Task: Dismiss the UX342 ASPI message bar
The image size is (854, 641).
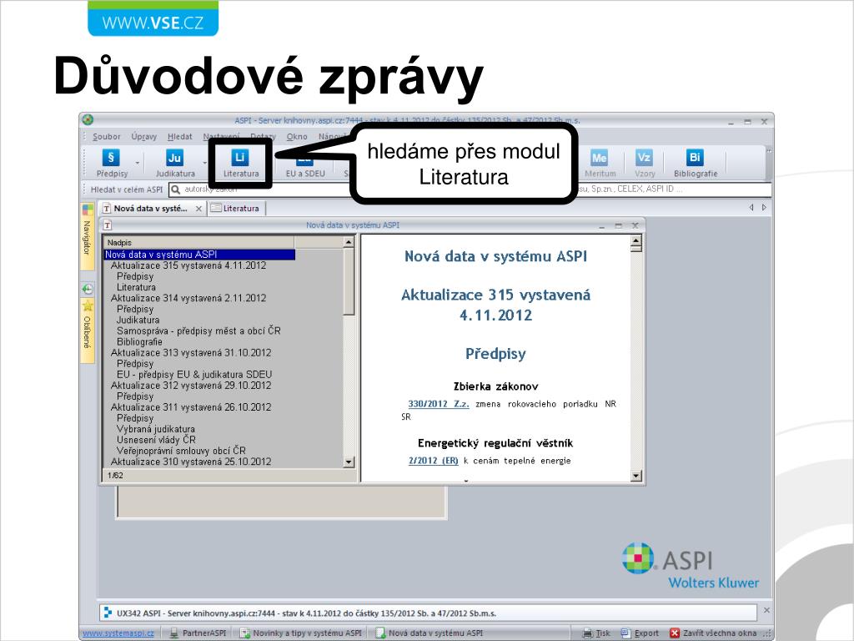Action: (766, 610)
